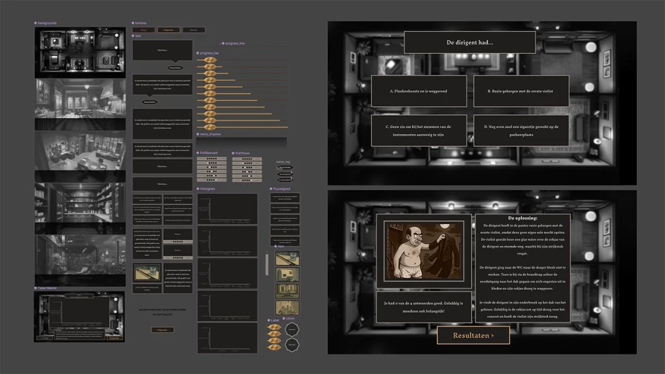This screenshot has width=665, height=374.
Task: Choose answer D about the sigaretje
Action: (520, 130)
